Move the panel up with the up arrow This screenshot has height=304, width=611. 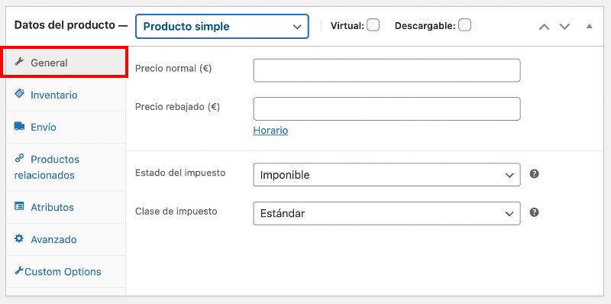pyautogui.click(x=544, y=27)
